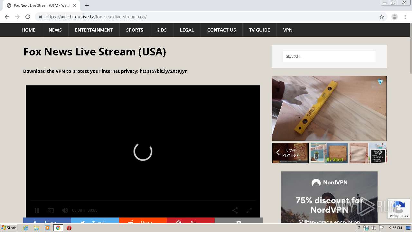The image size is (412, 232).
Task: Click the Fox News Live Stream heading
Action: pos(95,52)
